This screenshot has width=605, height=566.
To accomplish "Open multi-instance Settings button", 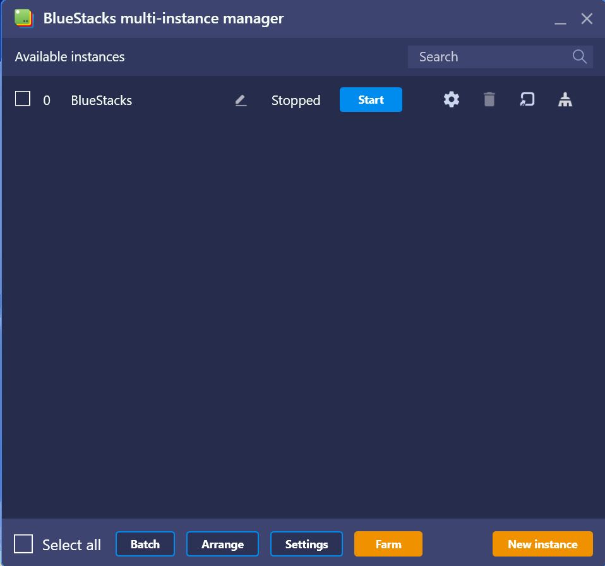I will click(x=306, y=544).
